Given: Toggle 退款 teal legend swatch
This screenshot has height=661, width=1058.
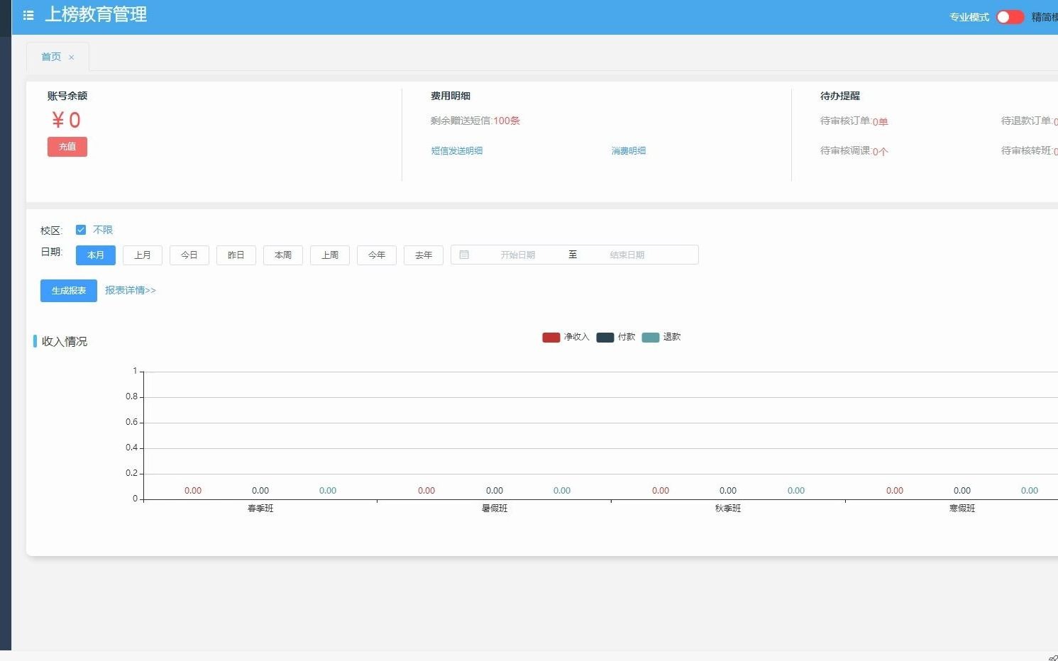Looking at the screenshot, I should (651, 338).
